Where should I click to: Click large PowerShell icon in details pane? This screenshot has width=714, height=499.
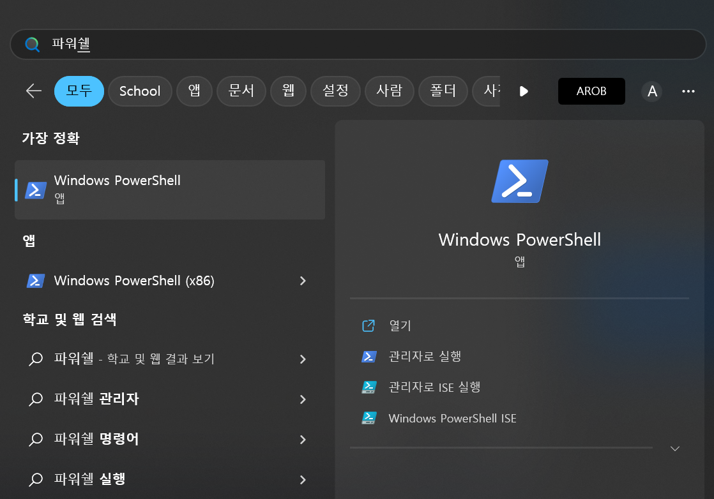[x=520, y=181]
